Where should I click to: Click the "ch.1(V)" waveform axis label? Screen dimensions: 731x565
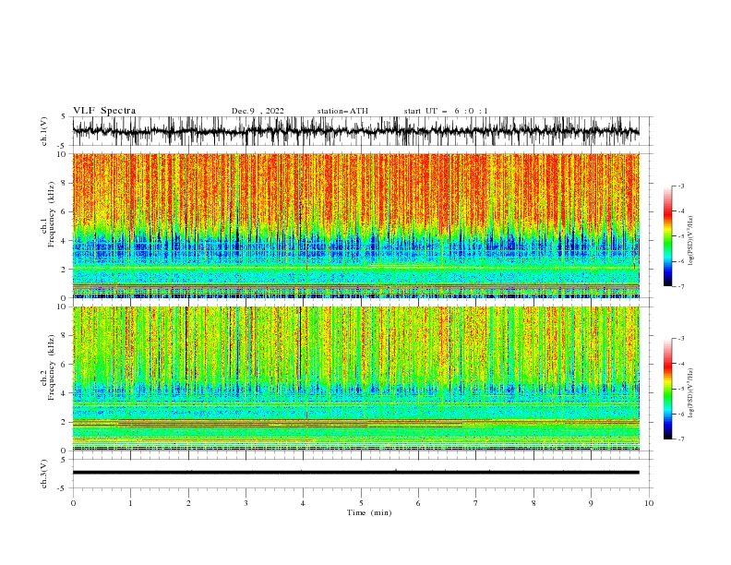click(x=44, y=131)
